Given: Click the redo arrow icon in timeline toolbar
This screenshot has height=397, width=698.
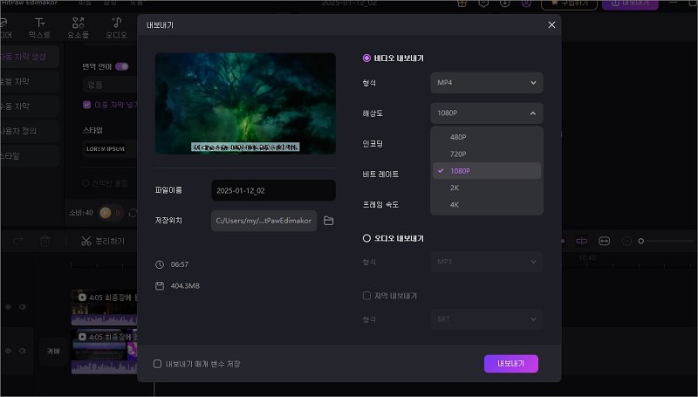Looking at the screenshot, I should click(x=17, y=241).
